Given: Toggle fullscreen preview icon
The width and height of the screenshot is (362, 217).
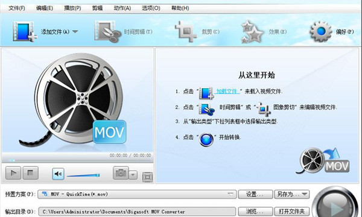Looking at the screenshot, I should pos(148,177).
